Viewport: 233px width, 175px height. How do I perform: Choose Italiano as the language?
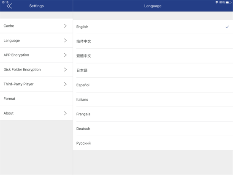coord(153,100)
